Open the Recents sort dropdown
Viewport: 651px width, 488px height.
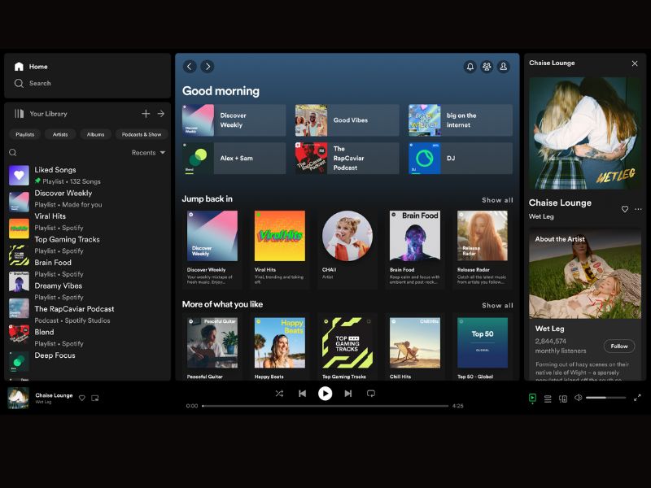pyautogui.click(x=148, y=153)
